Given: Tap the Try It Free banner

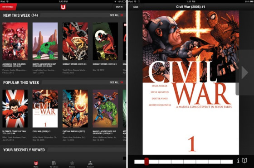Looking at the screenshot, I should [8, 7].
